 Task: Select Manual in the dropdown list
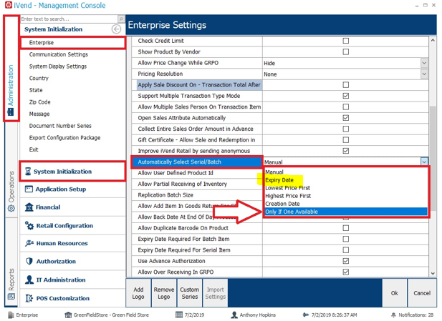(346, 172)
